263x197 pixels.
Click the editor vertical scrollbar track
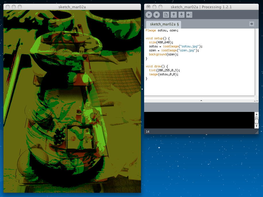coord(256,62)
